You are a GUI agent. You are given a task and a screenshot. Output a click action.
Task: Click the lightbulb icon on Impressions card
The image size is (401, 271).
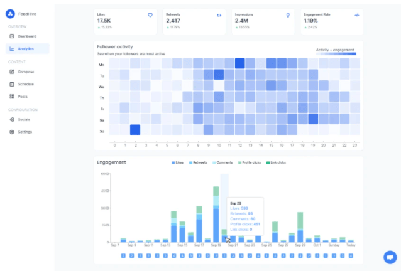click(x=288, y=14)
